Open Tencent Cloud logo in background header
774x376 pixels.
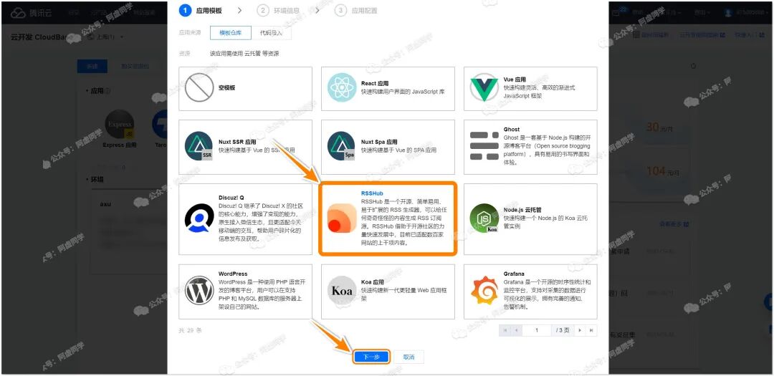(x=31, y=12)
